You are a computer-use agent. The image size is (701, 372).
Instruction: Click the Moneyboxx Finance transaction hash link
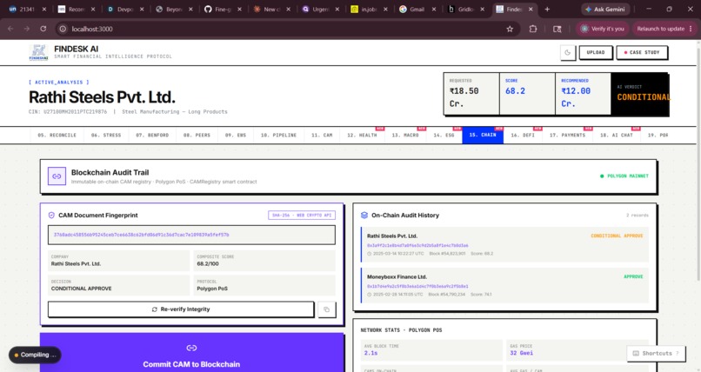click(x=417, y=286)
